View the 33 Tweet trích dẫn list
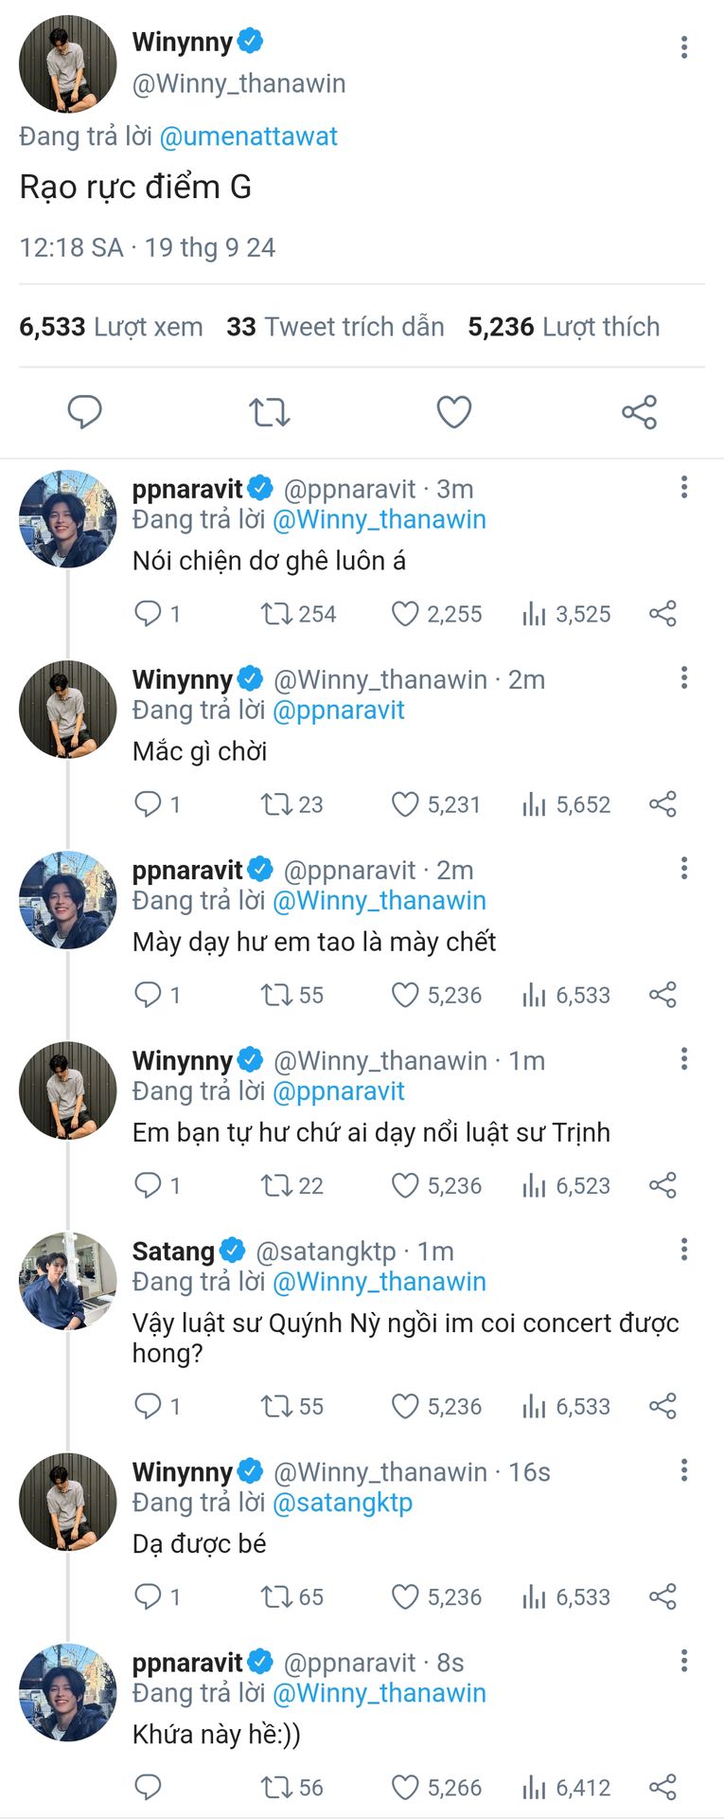 tap(335, 327)
